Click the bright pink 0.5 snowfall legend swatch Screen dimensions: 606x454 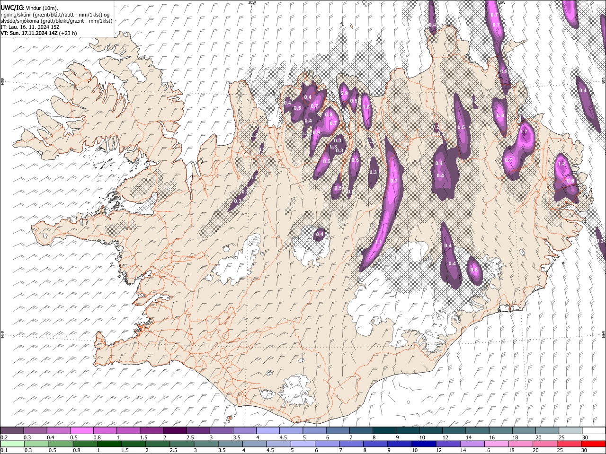click(x=82, y=431)
